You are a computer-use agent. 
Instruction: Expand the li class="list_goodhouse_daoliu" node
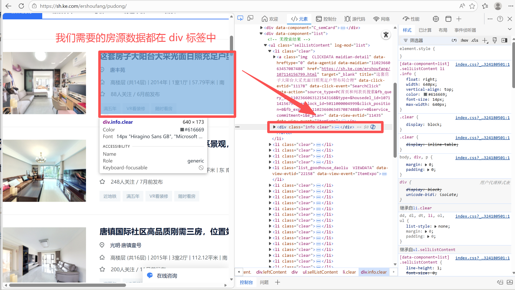click(270, 168)
